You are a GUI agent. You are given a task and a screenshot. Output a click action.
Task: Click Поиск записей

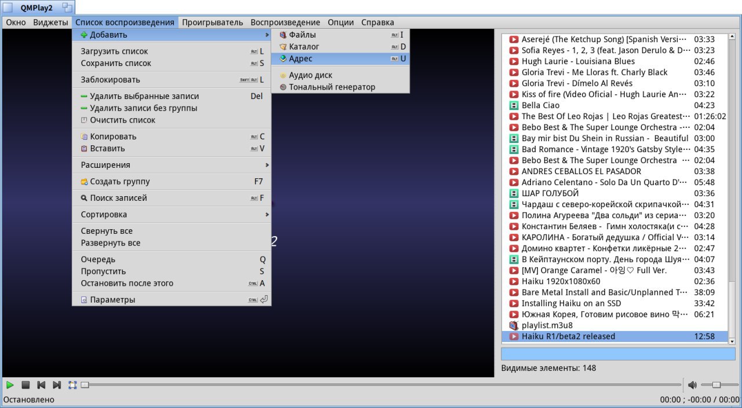pyautogui.click(x=172, y=198)
